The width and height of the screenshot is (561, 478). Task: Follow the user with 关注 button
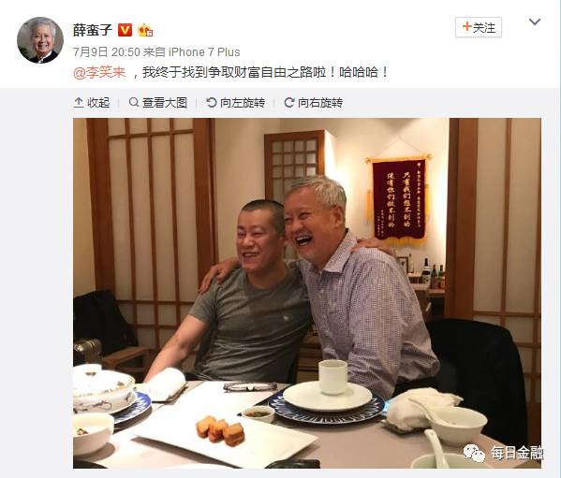pyautogui.click(x=479, y=27)
